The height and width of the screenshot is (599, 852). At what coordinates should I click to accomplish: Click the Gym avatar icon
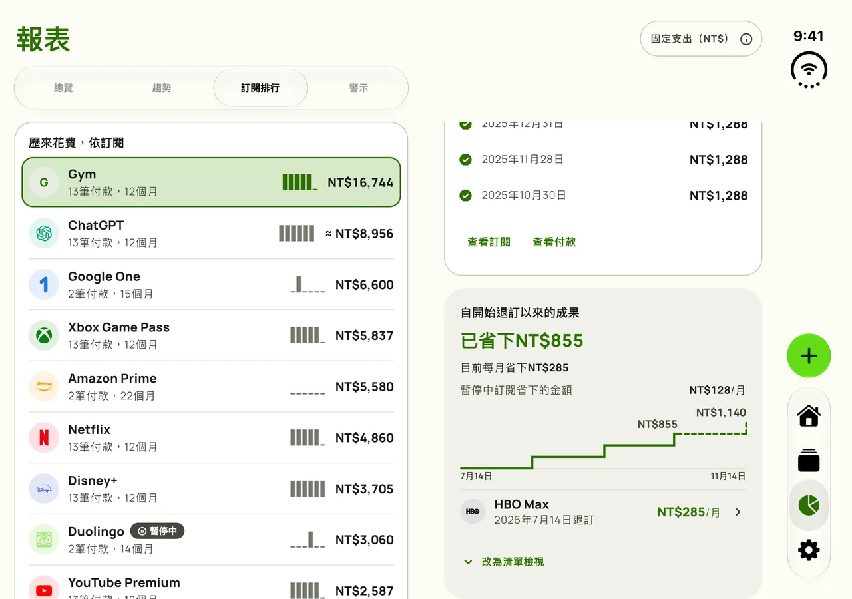point(44,182)
